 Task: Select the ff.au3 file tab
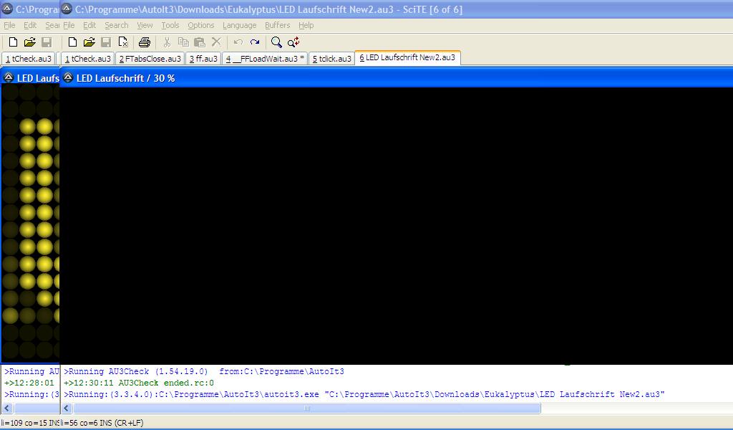coord(203,59)
